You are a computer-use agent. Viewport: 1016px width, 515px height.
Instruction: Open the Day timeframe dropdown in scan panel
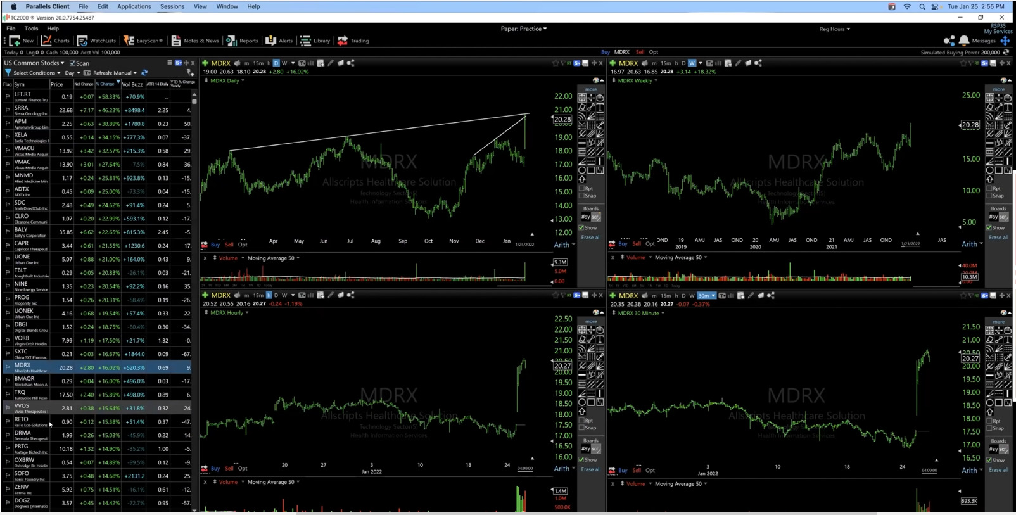[x=72, y=73]
